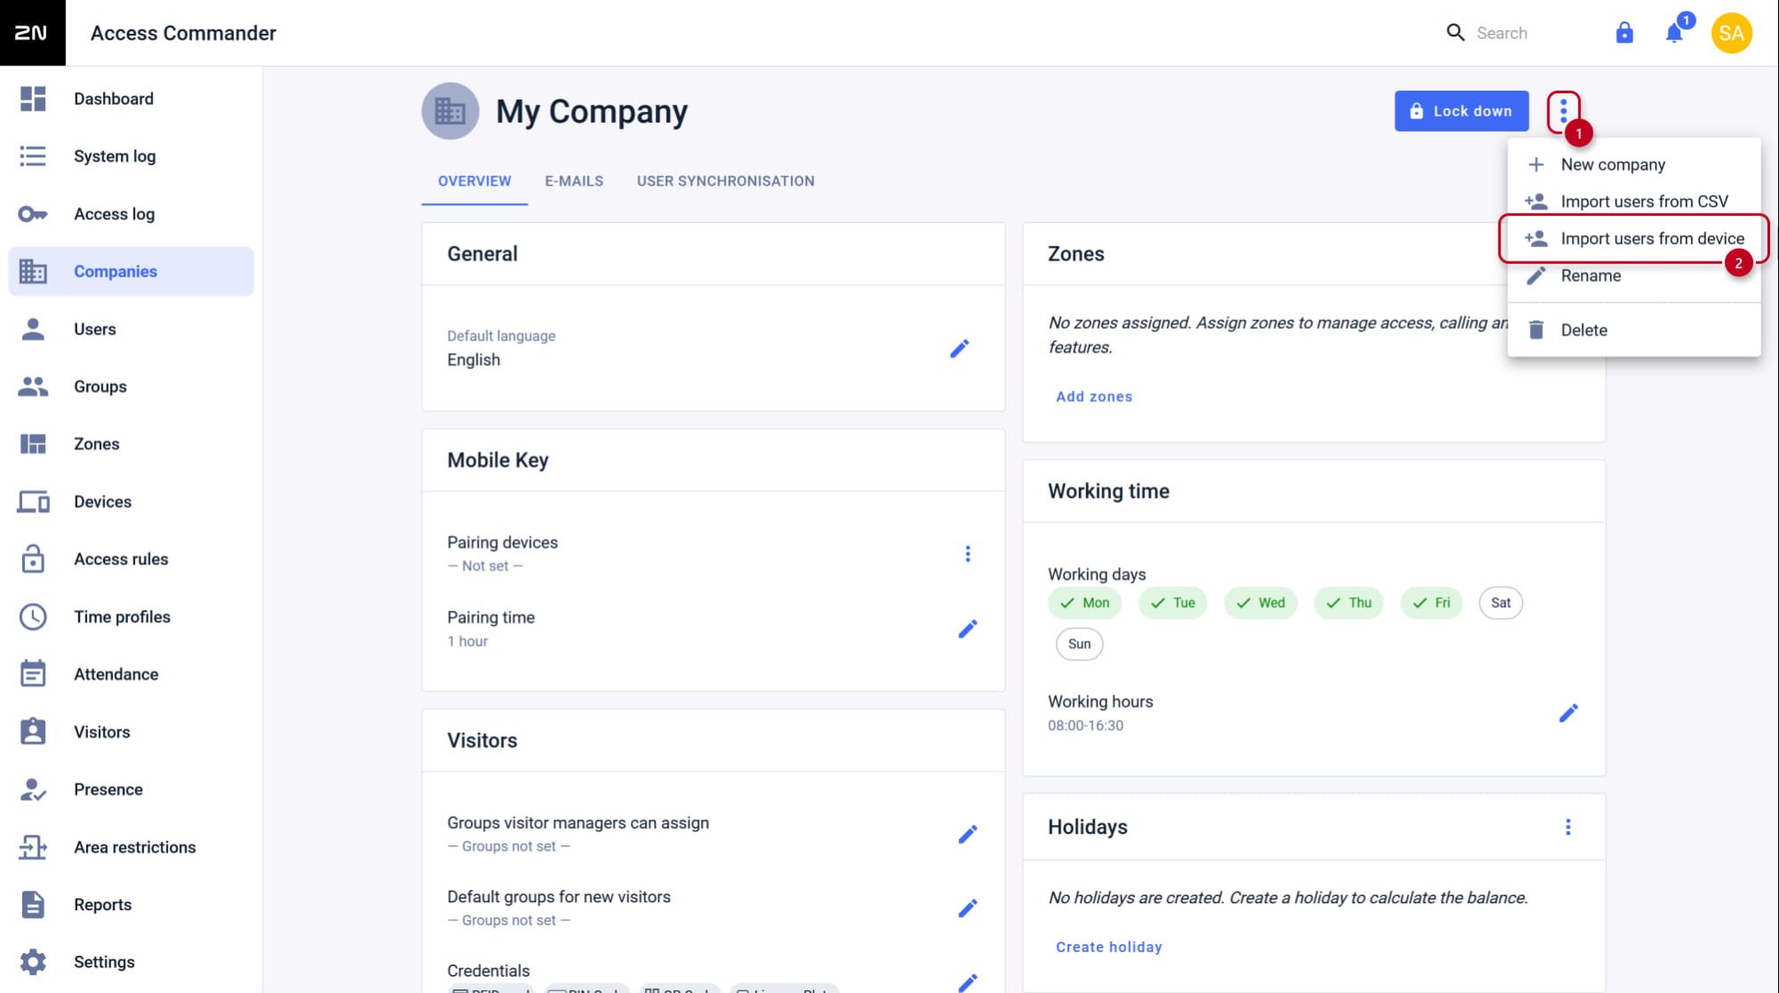Open Area restrictions icon
The width and height of the screenshot is (1779, 993).
point(33,847)
